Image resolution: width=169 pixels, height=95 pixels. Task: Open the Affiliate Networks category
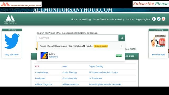pyautogui.click(x=71, y=84)
